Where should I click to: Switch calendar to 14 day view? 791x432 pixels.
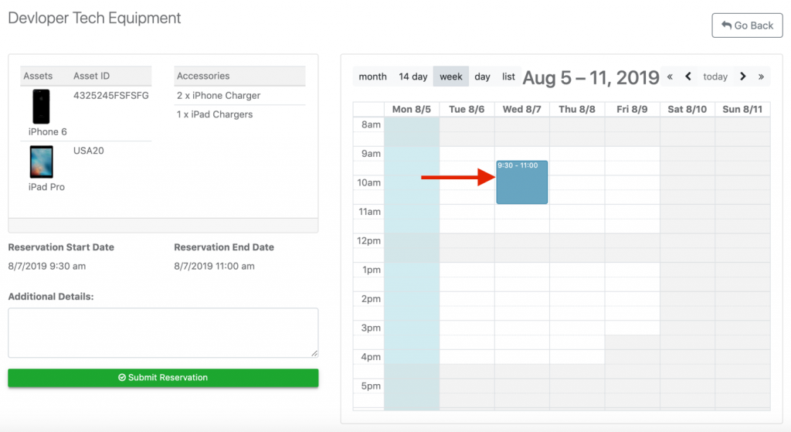(x=412, y=77)
